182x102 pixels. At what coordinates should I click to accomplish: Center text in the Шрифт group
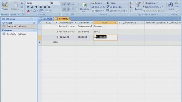tap(45, 7)
